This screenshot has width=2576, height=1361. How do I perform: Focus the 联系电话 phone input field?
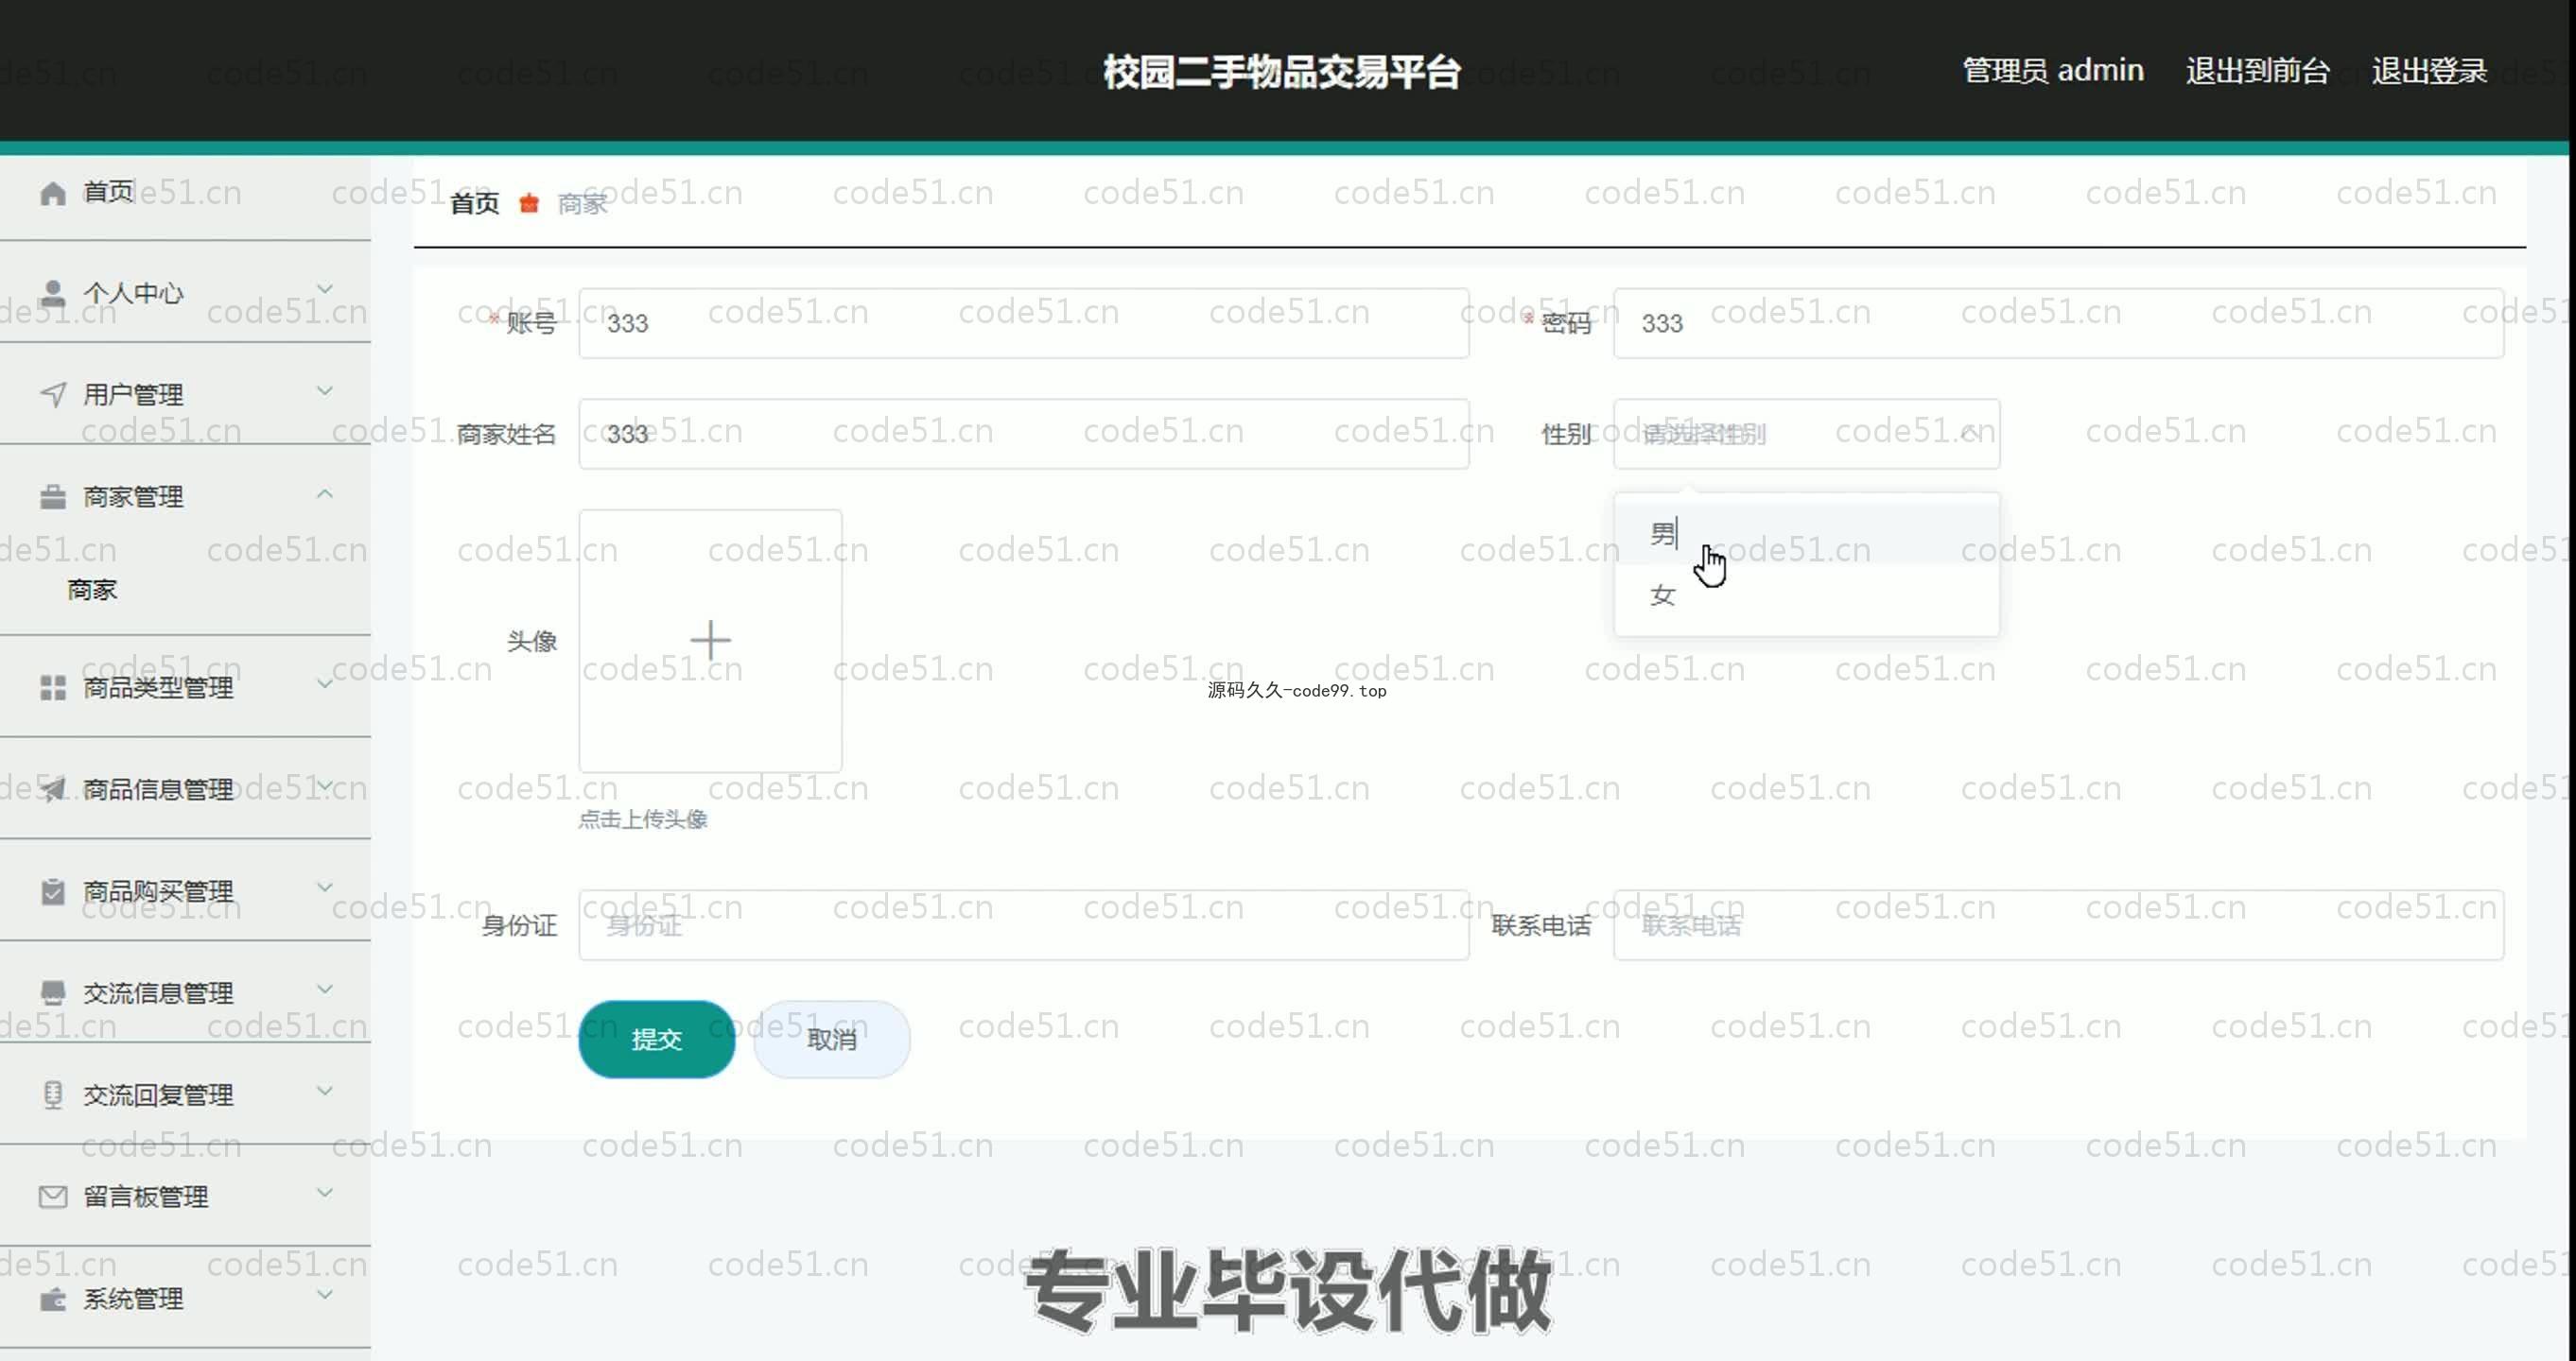2059,925
